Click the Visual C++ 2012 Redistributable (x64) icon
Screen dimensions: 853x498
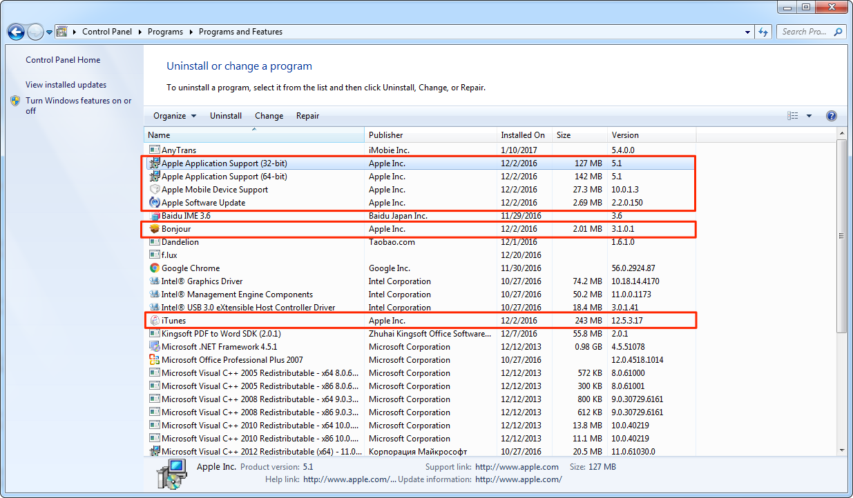(155, 452)
